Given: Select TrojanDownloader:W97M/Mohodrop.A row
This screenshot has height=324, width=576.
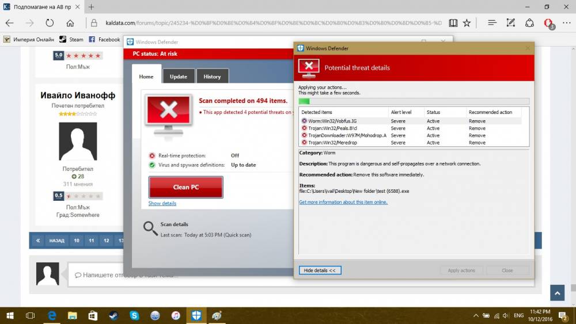Looking at the screenshot, I should coord(411,135).
